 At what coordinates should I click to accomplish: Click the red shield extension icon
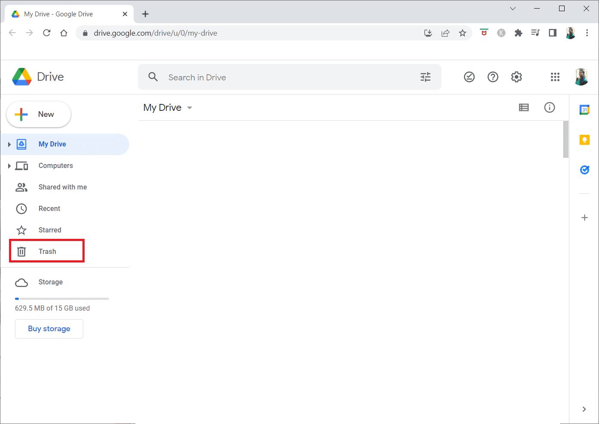[484, 33]
